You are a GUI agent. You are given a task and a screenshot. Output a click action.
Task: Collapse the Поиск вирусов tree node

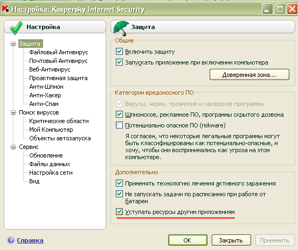tap(13, 113)
